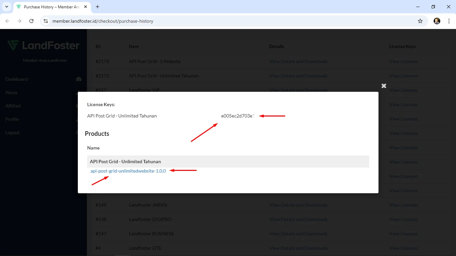The image size is (456, 256).
Task: View Details and Downloads for order #2173
Action: [x=298, y=76]
